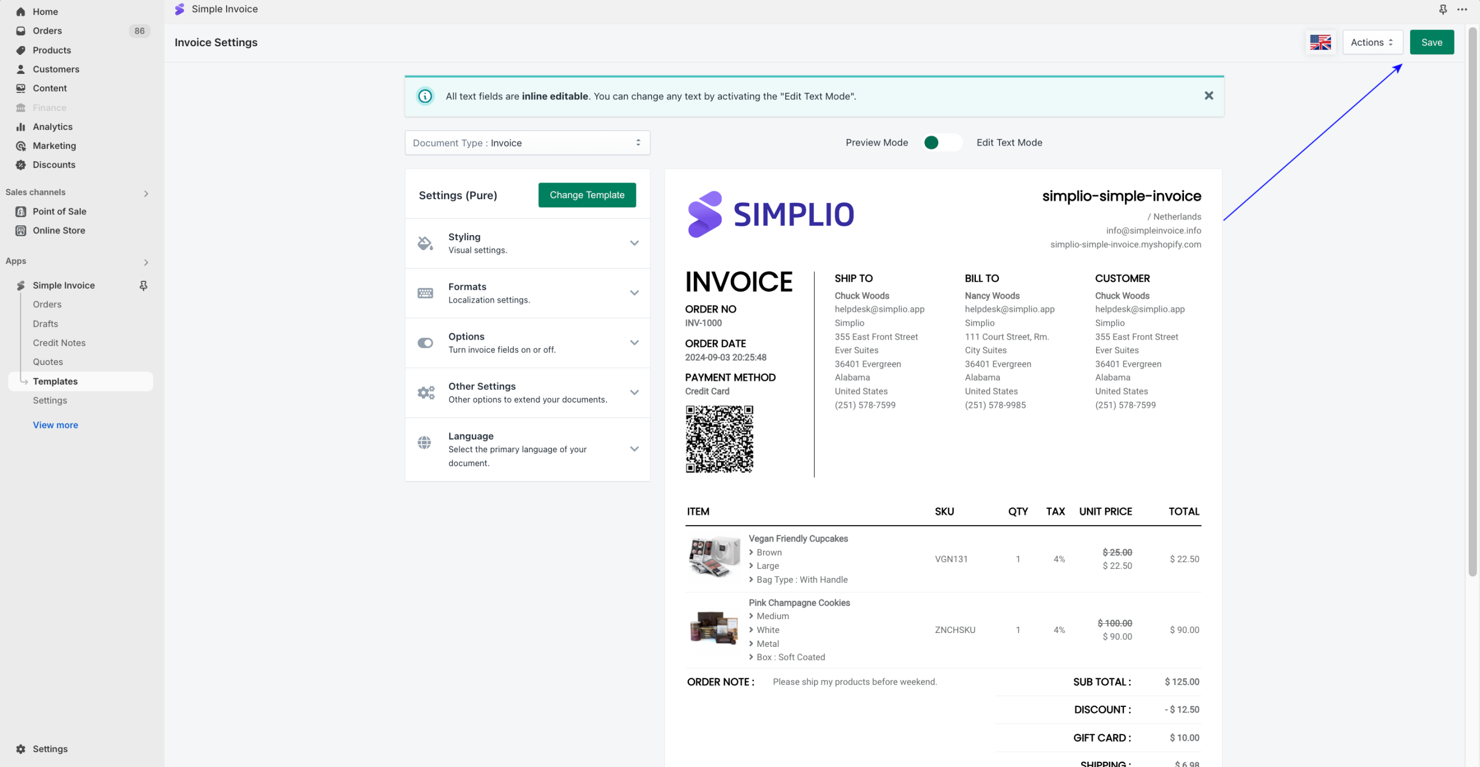This screenshot has width=1480, height=767.
Task: Click the Analytics icon in the sidebar
Action: 21,126
